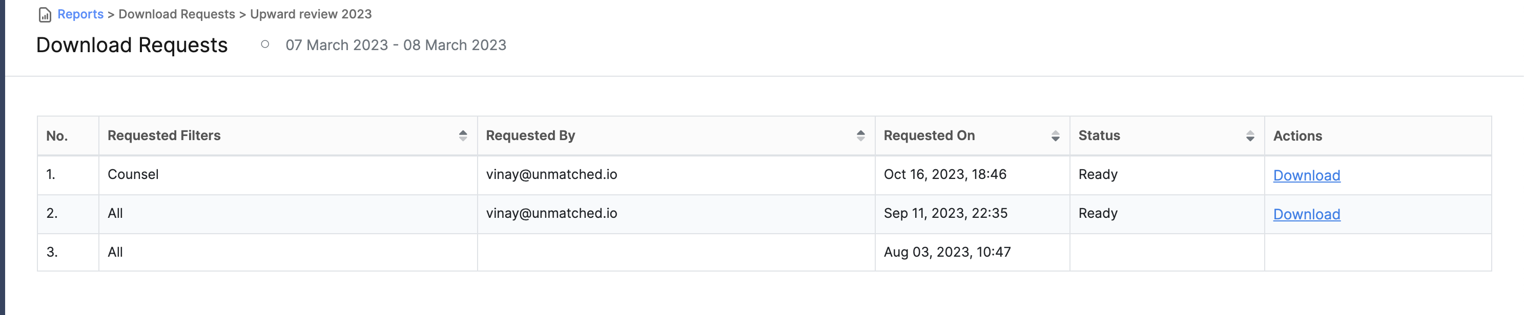Click the circle bullet before date range
This screenshot has width=1524, height=315.
click(265, 44)
